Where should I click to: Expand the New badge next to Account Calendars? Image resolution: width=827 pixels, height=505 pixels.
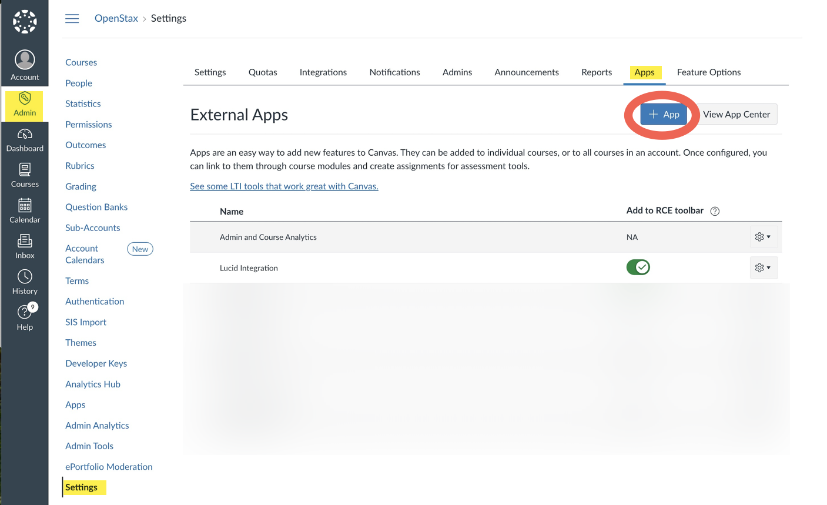click(140, 249)
